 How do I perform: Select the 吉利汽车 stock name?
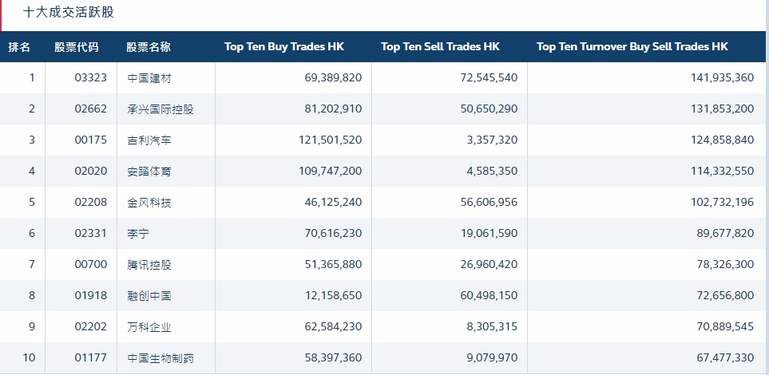pyautogui.click(x=149, y=140)
